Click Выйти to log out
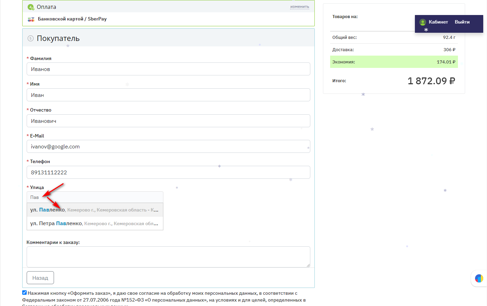 (x=462, y=22)
